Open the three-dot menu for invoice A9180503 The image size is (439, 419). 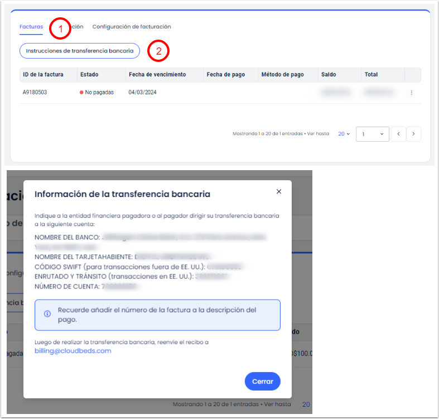pos(411,93)
